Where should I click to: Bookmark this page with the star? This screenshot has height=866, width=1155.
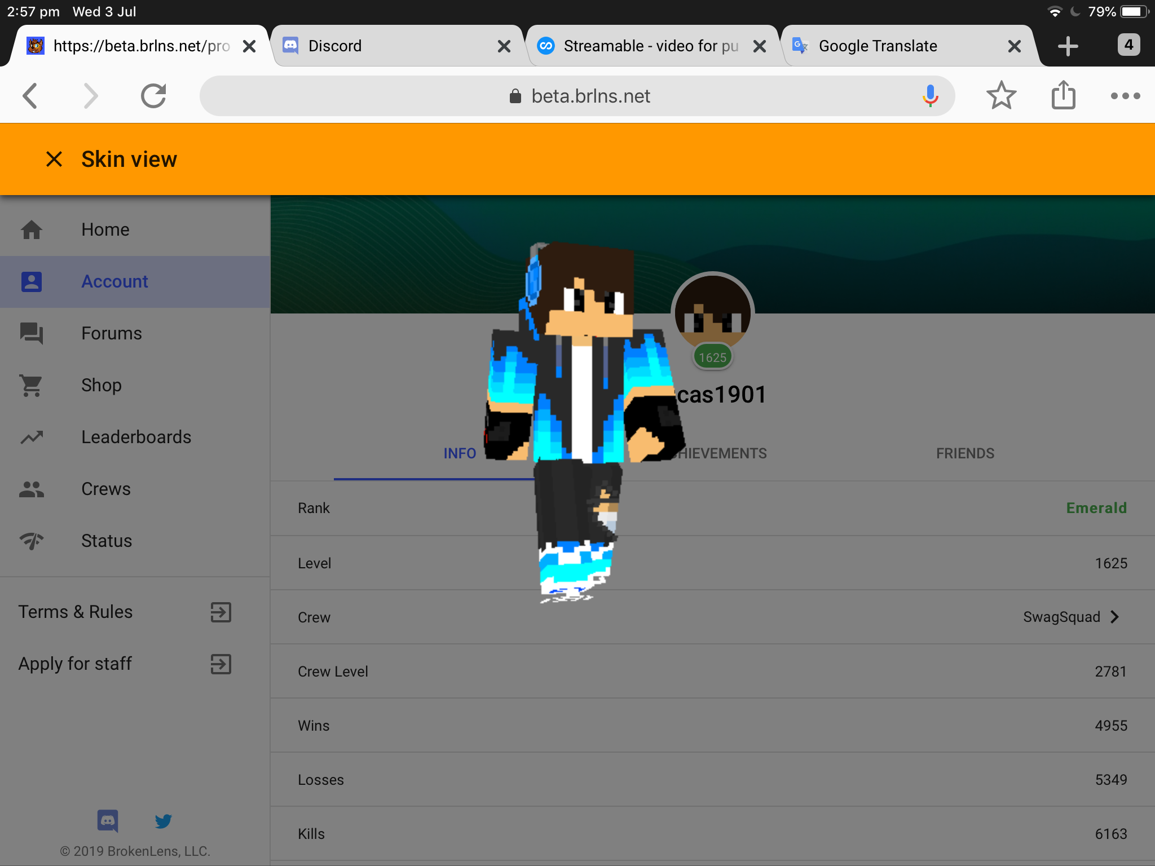[x=1001, y=96]
